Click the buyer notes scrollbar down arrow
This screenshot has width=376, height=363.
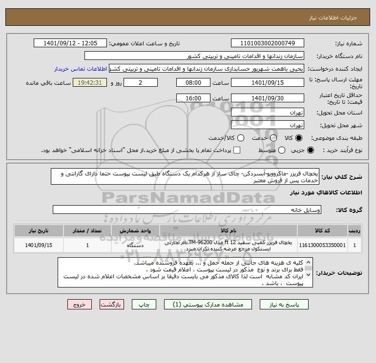pos(309,275)
